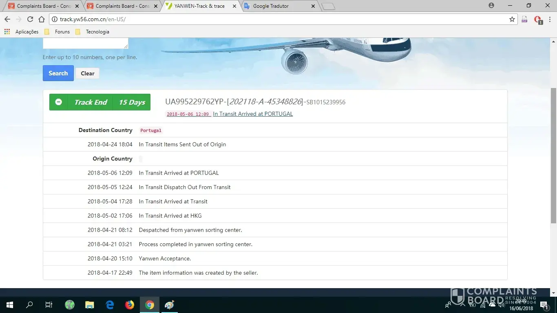This screenshot has width=557, height=313.
Task: Open the volume speaker tray icon
Action: (x=502, y=305)
